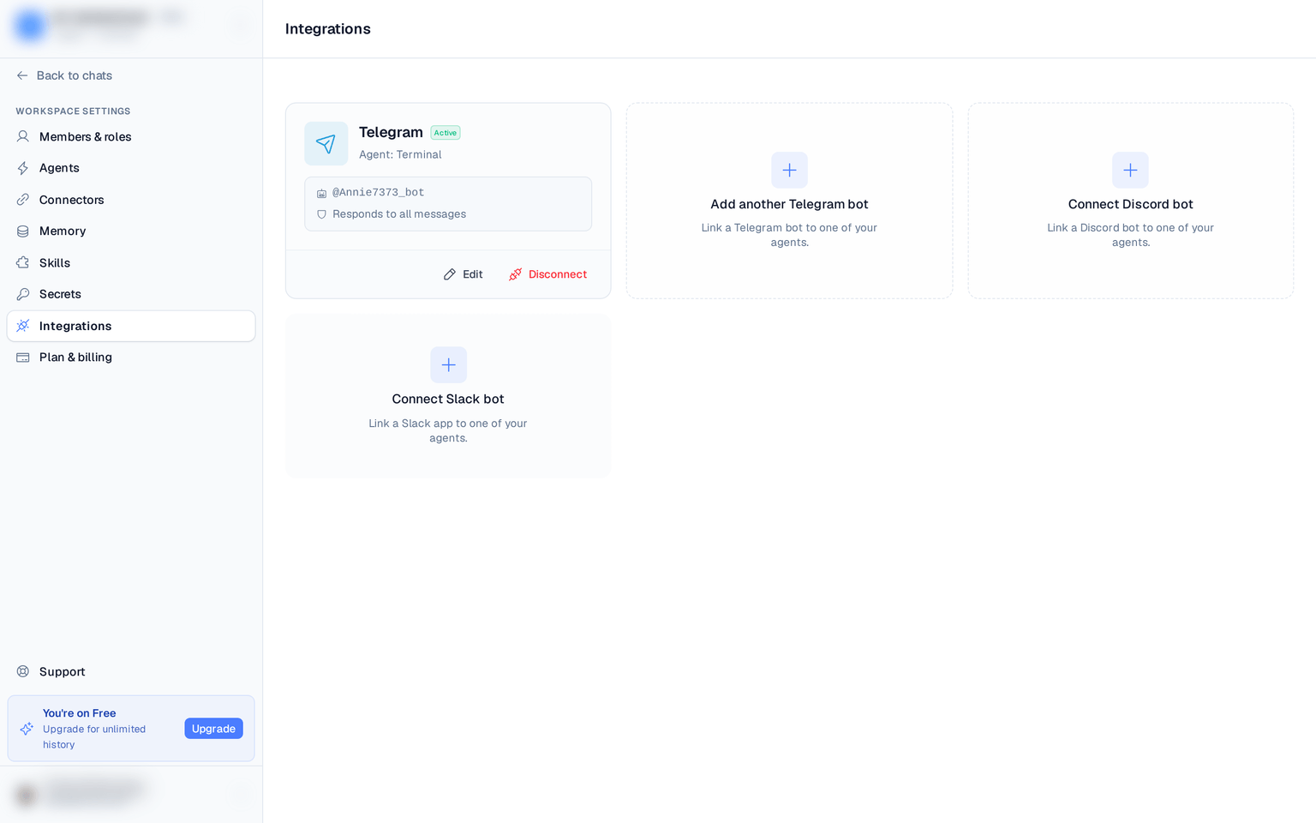Disconnect the Telegram bot
The width and height of the screenshot is (1316, 823).
(x=547, y=274)
